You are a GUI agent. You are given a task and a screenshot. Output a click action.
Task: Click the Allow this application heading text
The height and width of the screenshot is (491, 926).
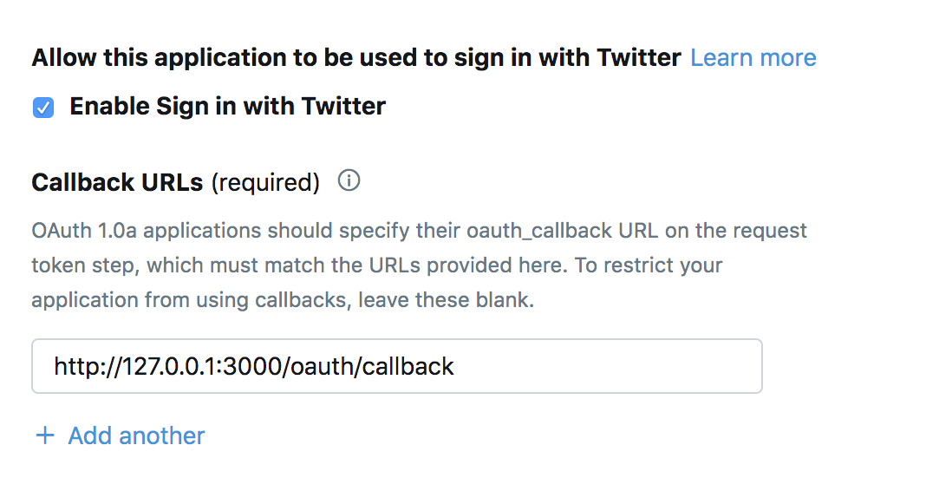click(x=356, y=58)
